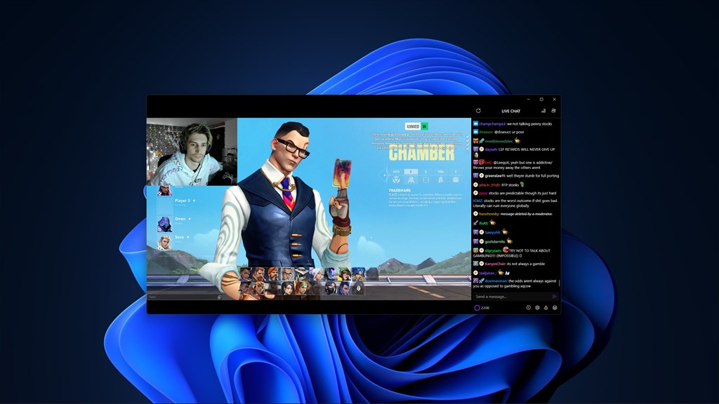Open the chat options icon at the header's right end
The width and height of the screenshot is (719, 404).
click(553, 111)
